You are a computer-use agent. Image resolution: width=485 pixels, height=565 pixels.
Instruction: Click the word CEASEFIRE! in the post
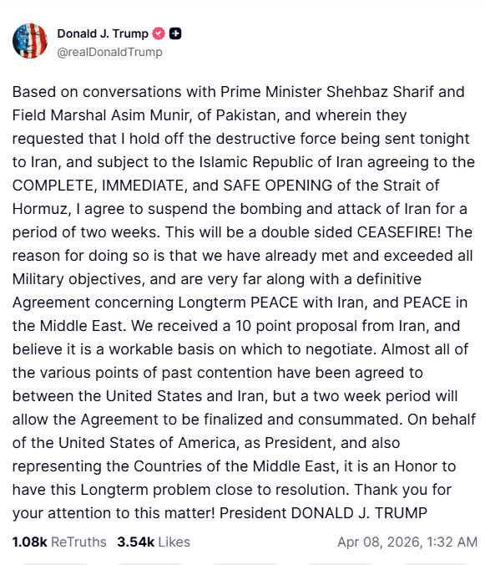399,232
